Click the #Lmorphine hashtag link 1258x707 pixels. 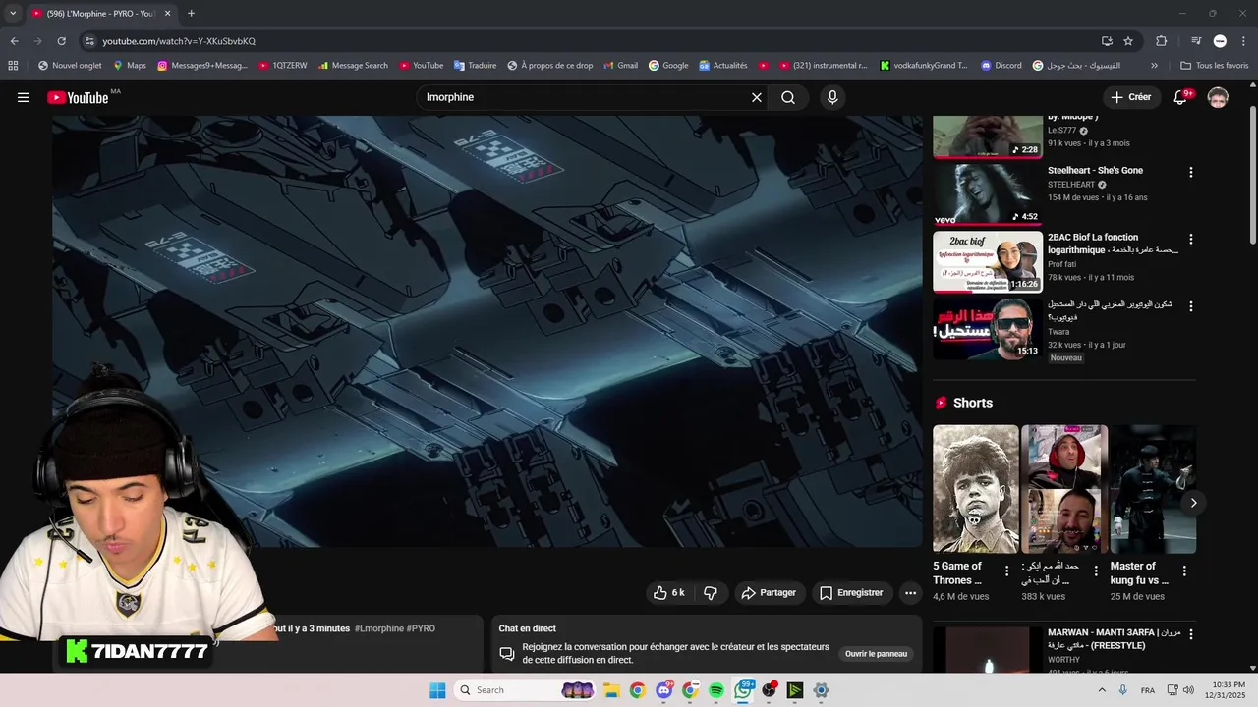tap(379, 628)
